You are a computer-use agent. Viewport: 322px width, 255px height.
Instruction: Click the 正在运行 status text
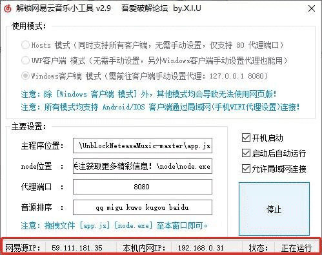pyautogui.click(x=296, y=248)
